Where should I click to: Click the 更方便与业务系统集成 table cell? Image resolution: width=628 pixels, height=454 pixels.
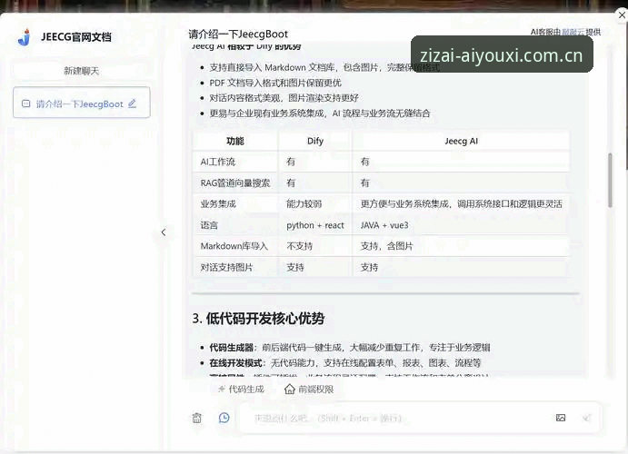pyautogui.click(x=462, y=204)
